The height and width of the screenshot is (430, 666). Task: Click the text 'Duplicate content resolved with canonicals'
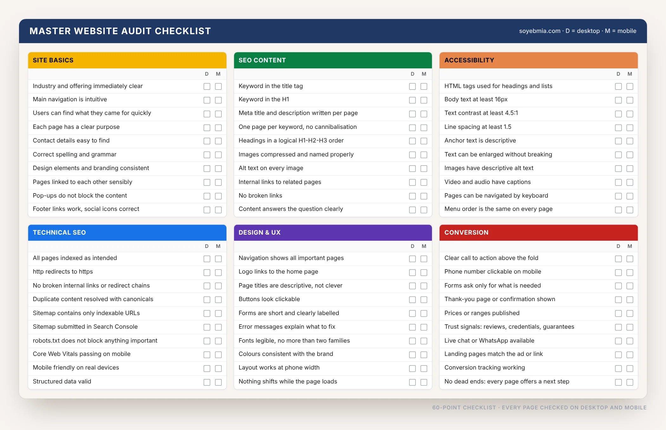click(x=93, y=299)
